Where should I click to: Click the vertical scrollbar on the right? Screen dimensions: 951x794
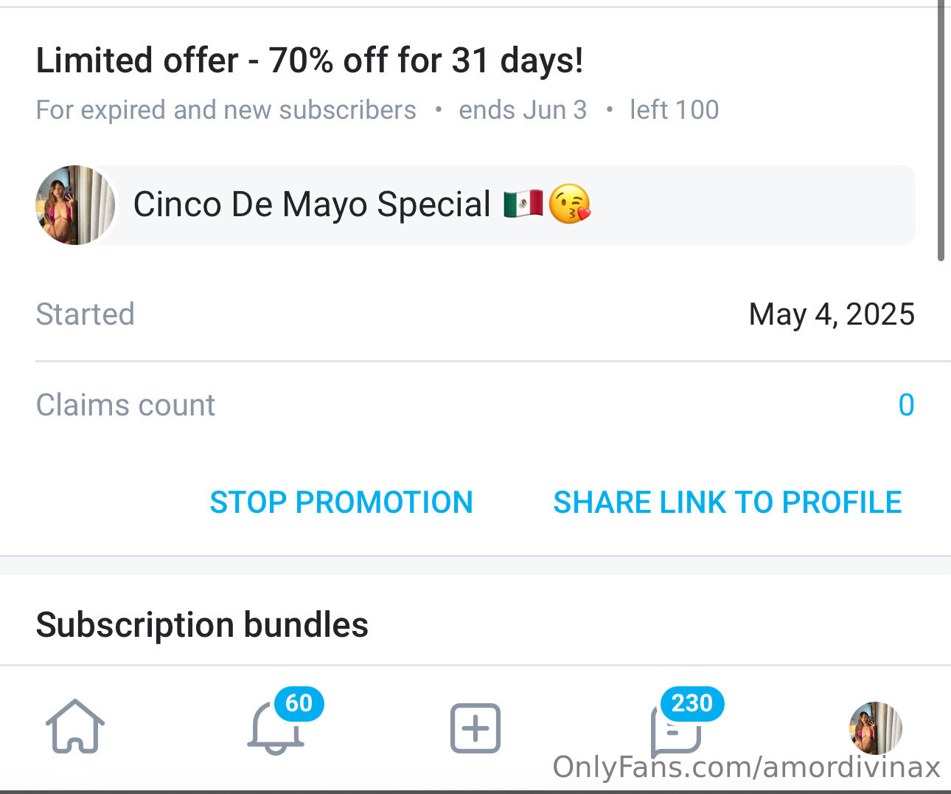(941, 133)
